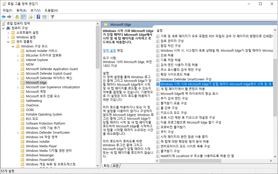Toggle the action pane toolbar icon
The image size is (278, 174).
[44, 17]
